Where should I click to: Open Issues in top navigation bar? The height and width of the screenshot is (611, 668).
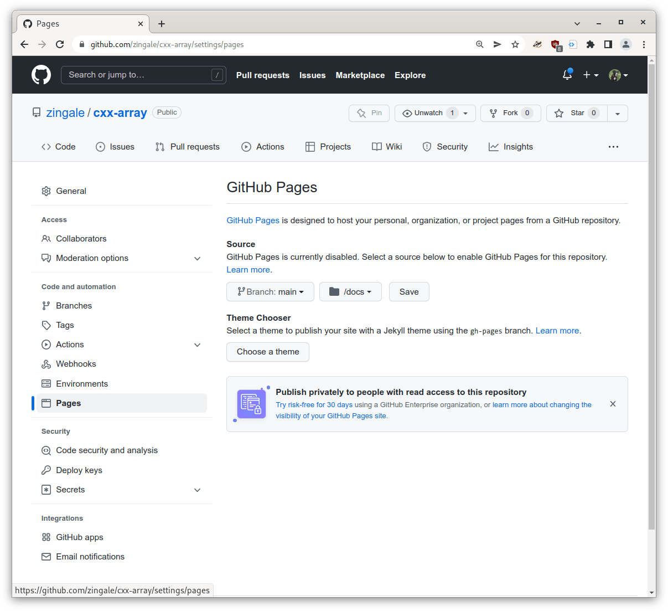(313, 75)
